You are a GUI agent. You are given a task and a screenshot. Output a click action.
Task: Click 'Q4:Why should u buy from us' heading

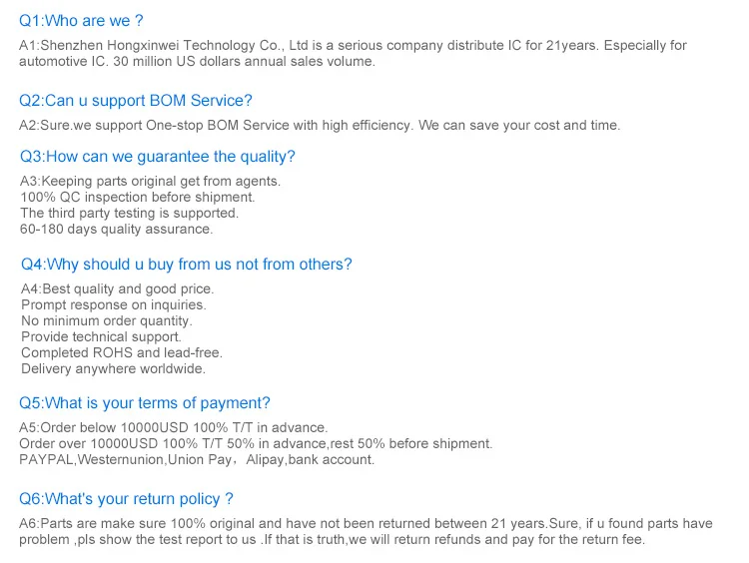coord(187,265)
